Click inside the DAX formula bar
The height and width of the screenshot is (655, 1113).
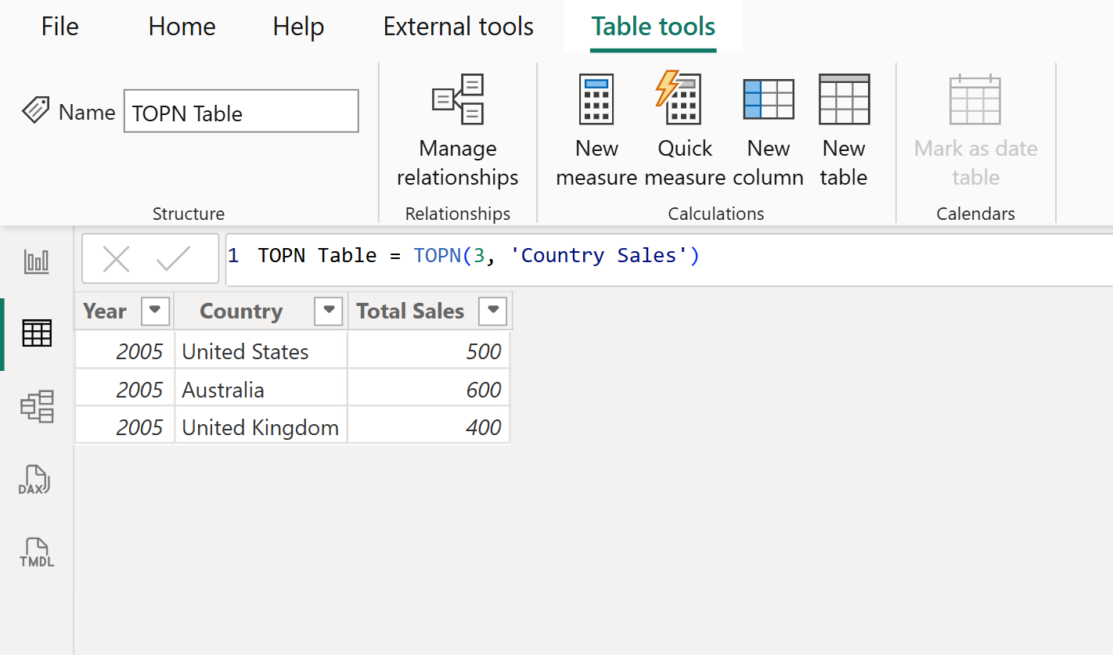(548, 255)
